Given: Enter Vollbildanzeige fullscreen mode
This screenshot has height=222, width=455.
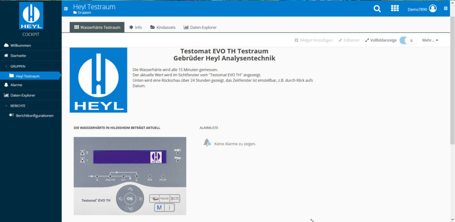Looking at the screenshot, I should tap(381, 40).
